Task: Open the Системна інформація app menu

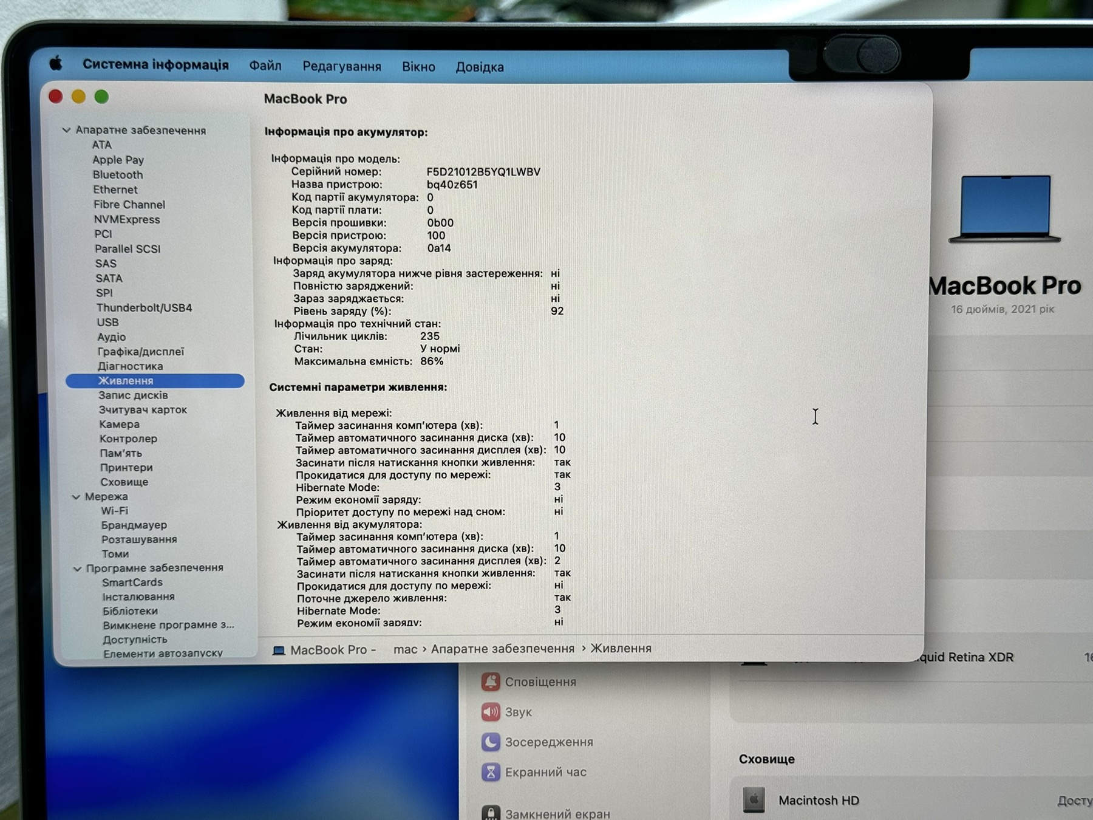Action: click(x=155, y=64)
